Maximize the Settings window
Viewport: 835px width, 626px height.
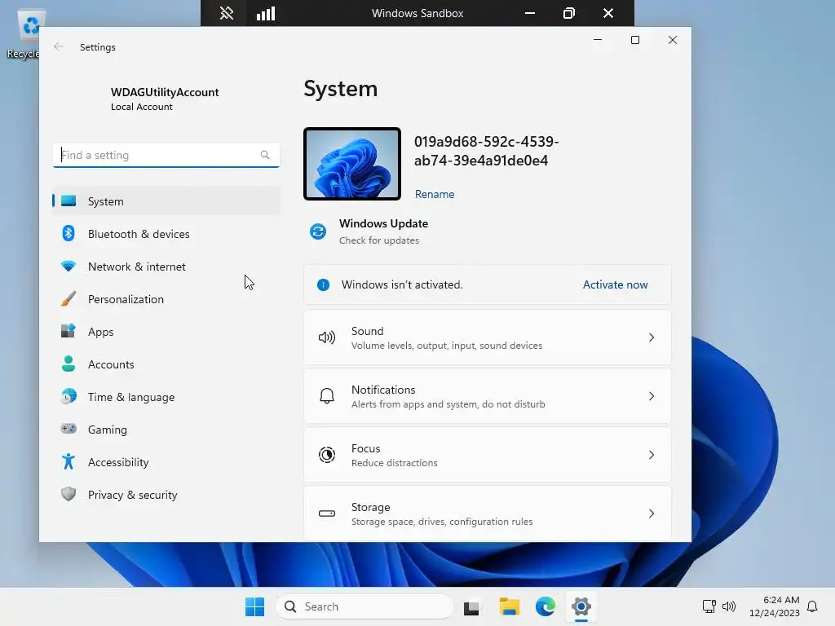[x=634, y=40]
